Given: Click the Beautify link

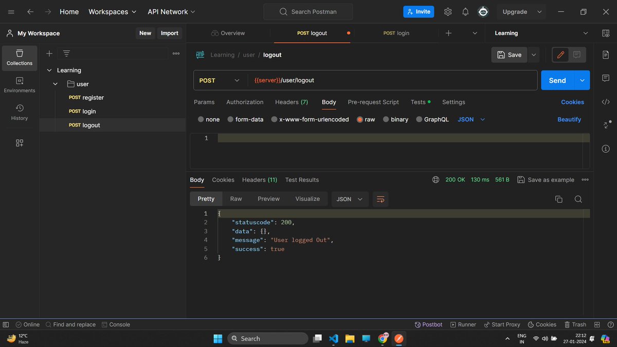Looking at the screenshot, I should pyautogui.click(x=569, y=119).
